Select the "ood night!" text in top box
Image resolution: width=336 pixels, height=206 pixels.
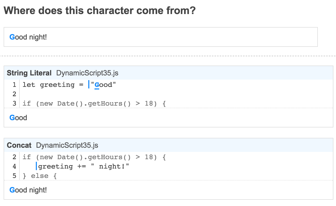coord(31,37)
